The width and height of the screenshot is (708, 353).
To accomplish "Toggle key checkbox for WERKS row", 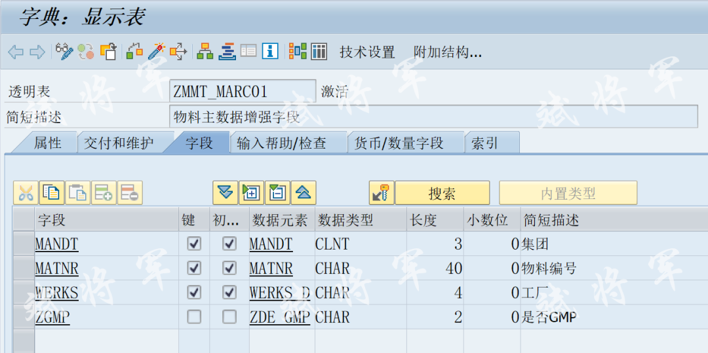I will (194, 293).
